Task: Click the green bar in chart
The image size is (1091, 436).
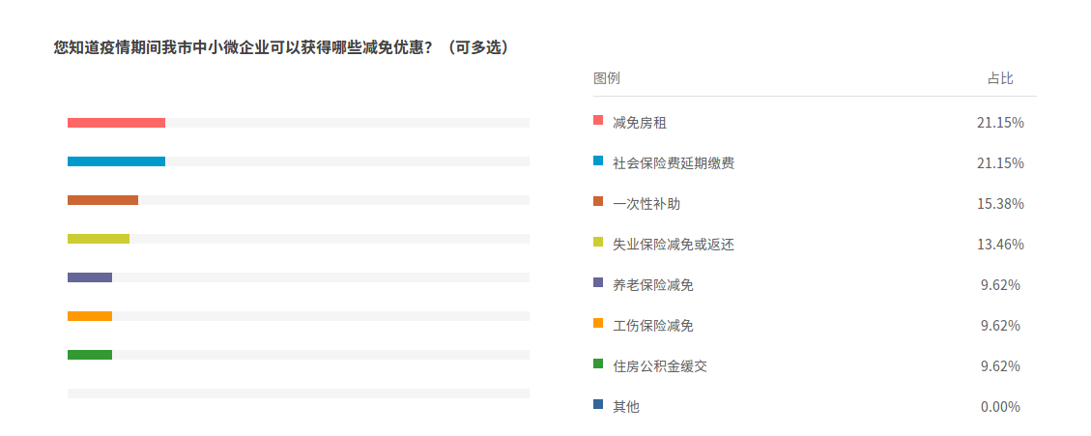Action: click(x=90, y=355)
